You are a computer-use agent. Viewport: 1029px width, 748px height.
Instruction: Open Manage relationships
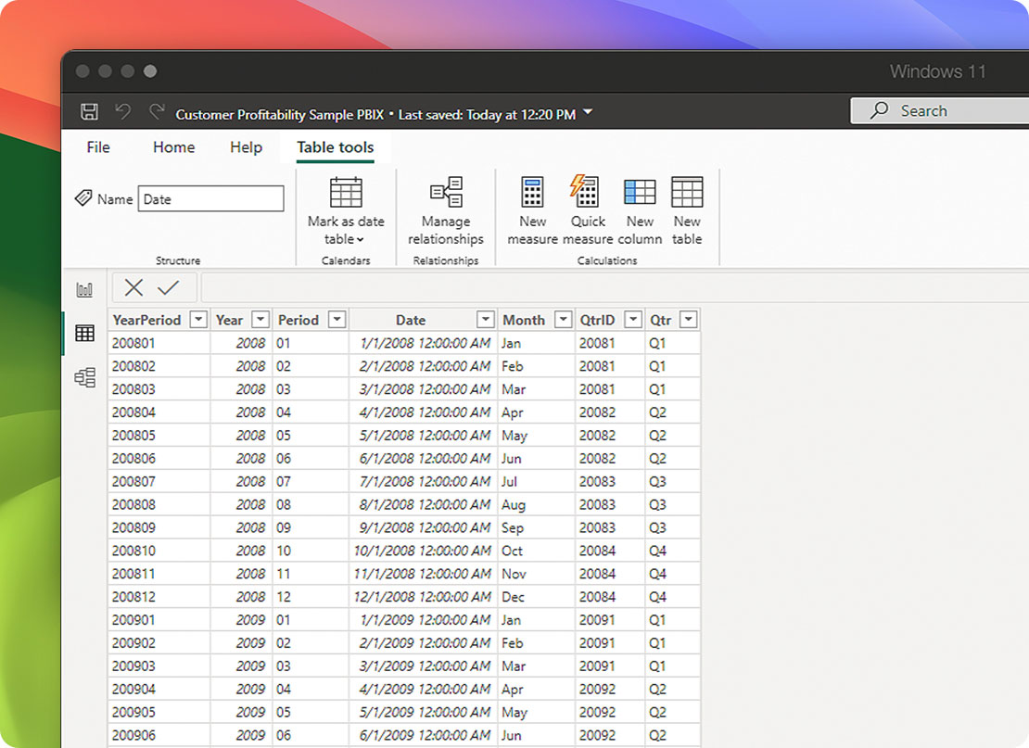[446, 210]
